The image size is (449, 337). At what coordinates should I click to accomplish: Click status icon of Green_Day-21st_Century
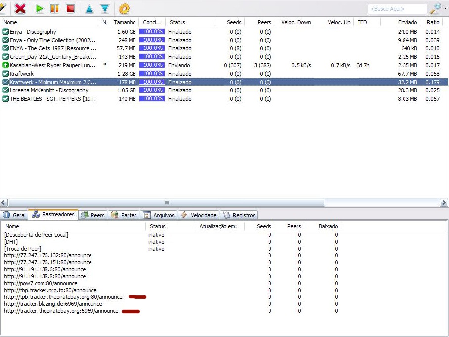[x=5, y=57]
